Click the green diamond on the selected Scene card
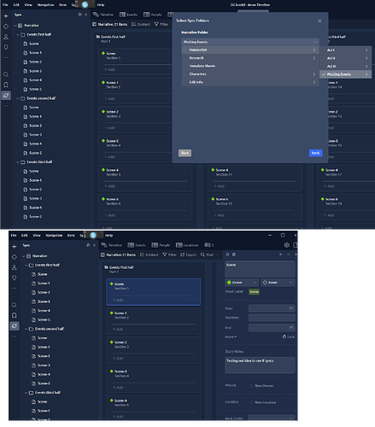Screen dimensions: 375x427 tap(111, 284)
